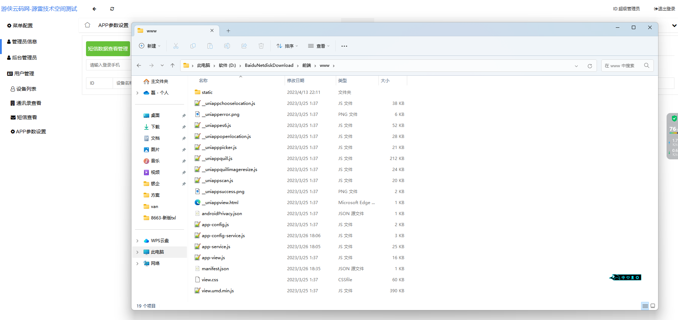This screenshot has height=320, width=678.
Task: Go up one folder level arrow
Action: click(173, 65)
